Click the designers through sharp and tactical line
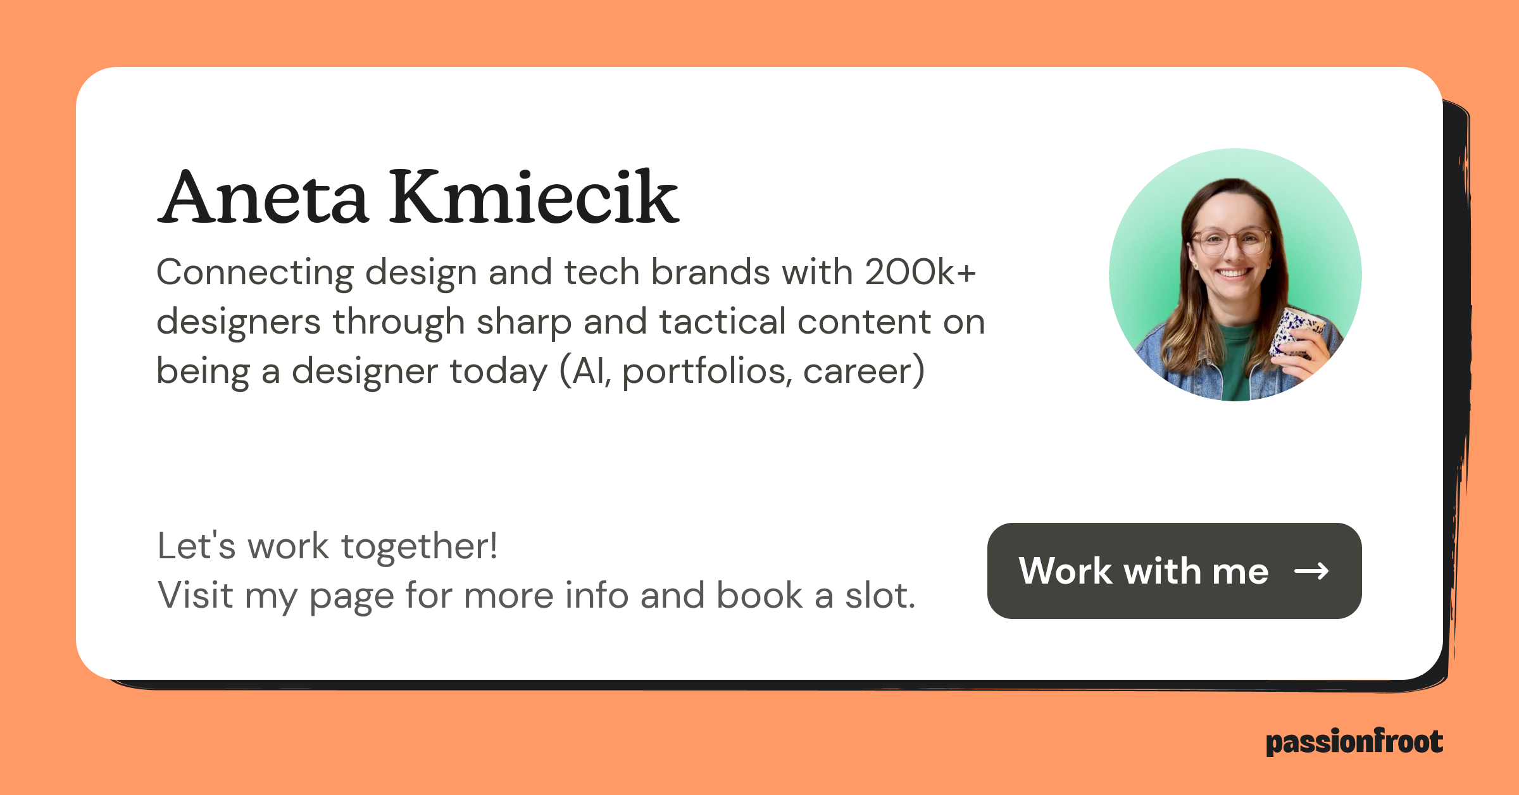Viewport: 1519px width, 795px height. point(571,322)
